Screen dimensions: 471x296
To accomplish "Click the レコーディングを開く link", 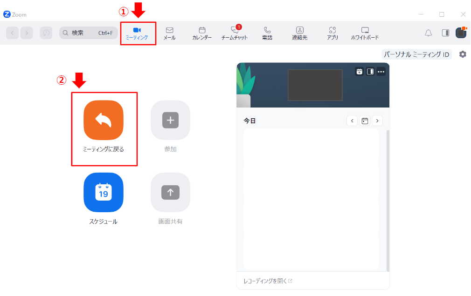I will pyautogui.click(x=268, y=281).
